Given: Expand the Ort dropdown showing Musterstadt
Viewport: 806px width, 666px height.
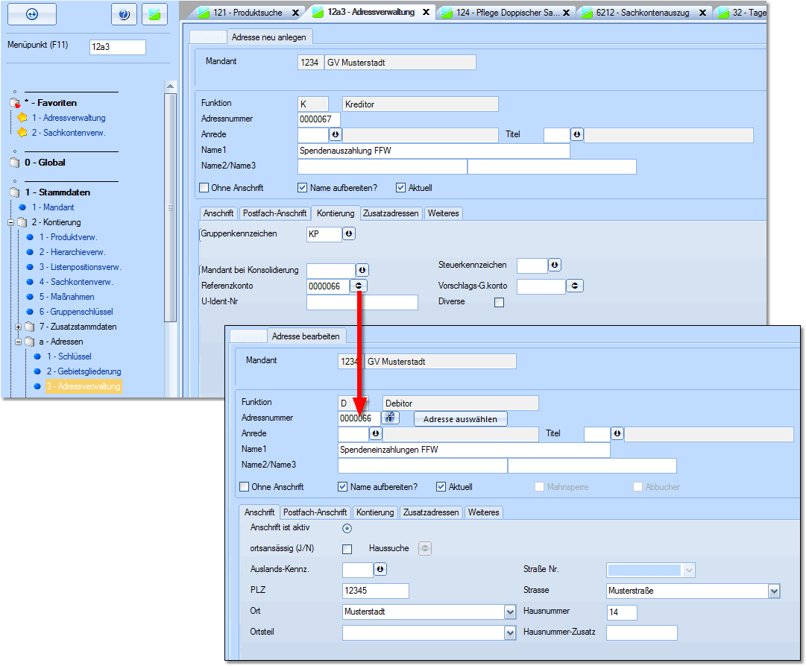Looking at the screenshot, I should click(x=510, y=612).
